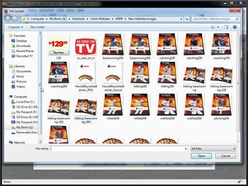Click the Cancel button

226,156
